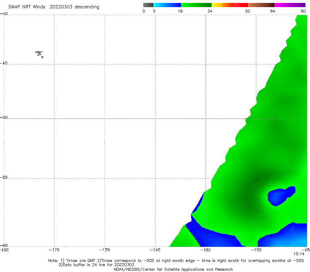Click the note '3)Data buffer is 24 hrs'
The image size is (310, 272).
tap(96, 265)
